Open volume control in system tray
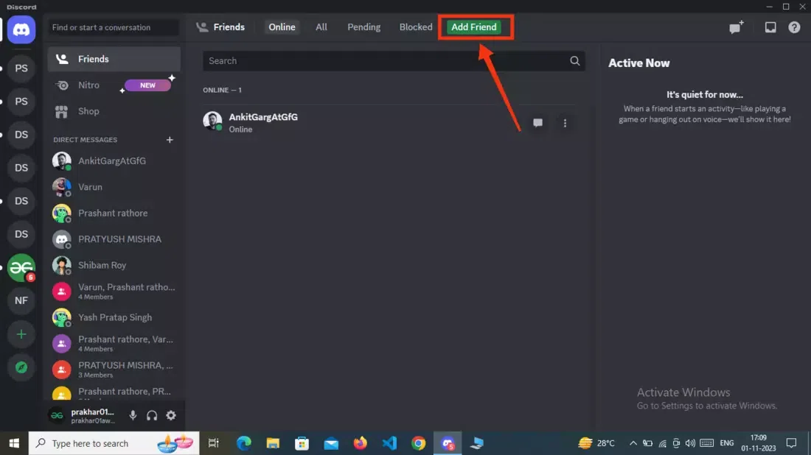 tap(690, 443)
